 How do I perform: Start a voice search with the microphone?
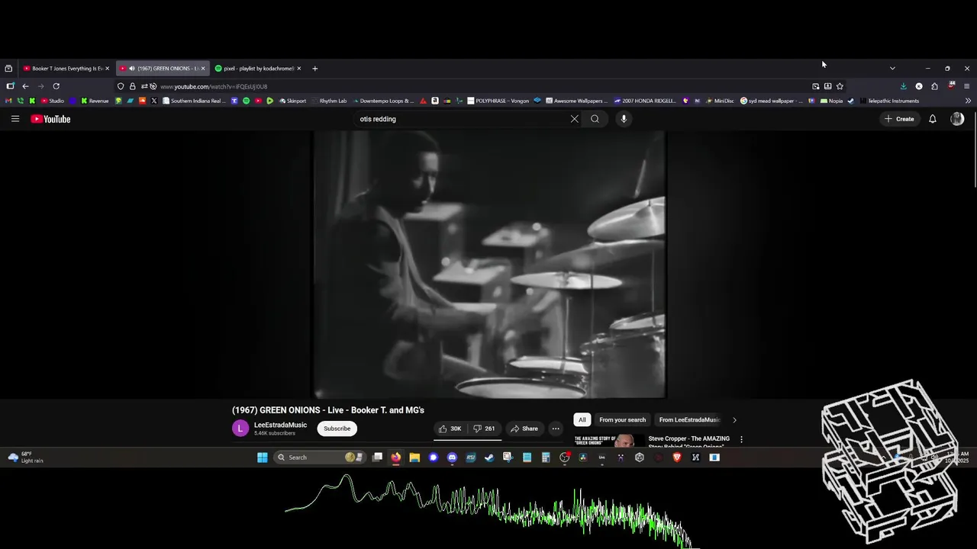(x=624, y=119)
